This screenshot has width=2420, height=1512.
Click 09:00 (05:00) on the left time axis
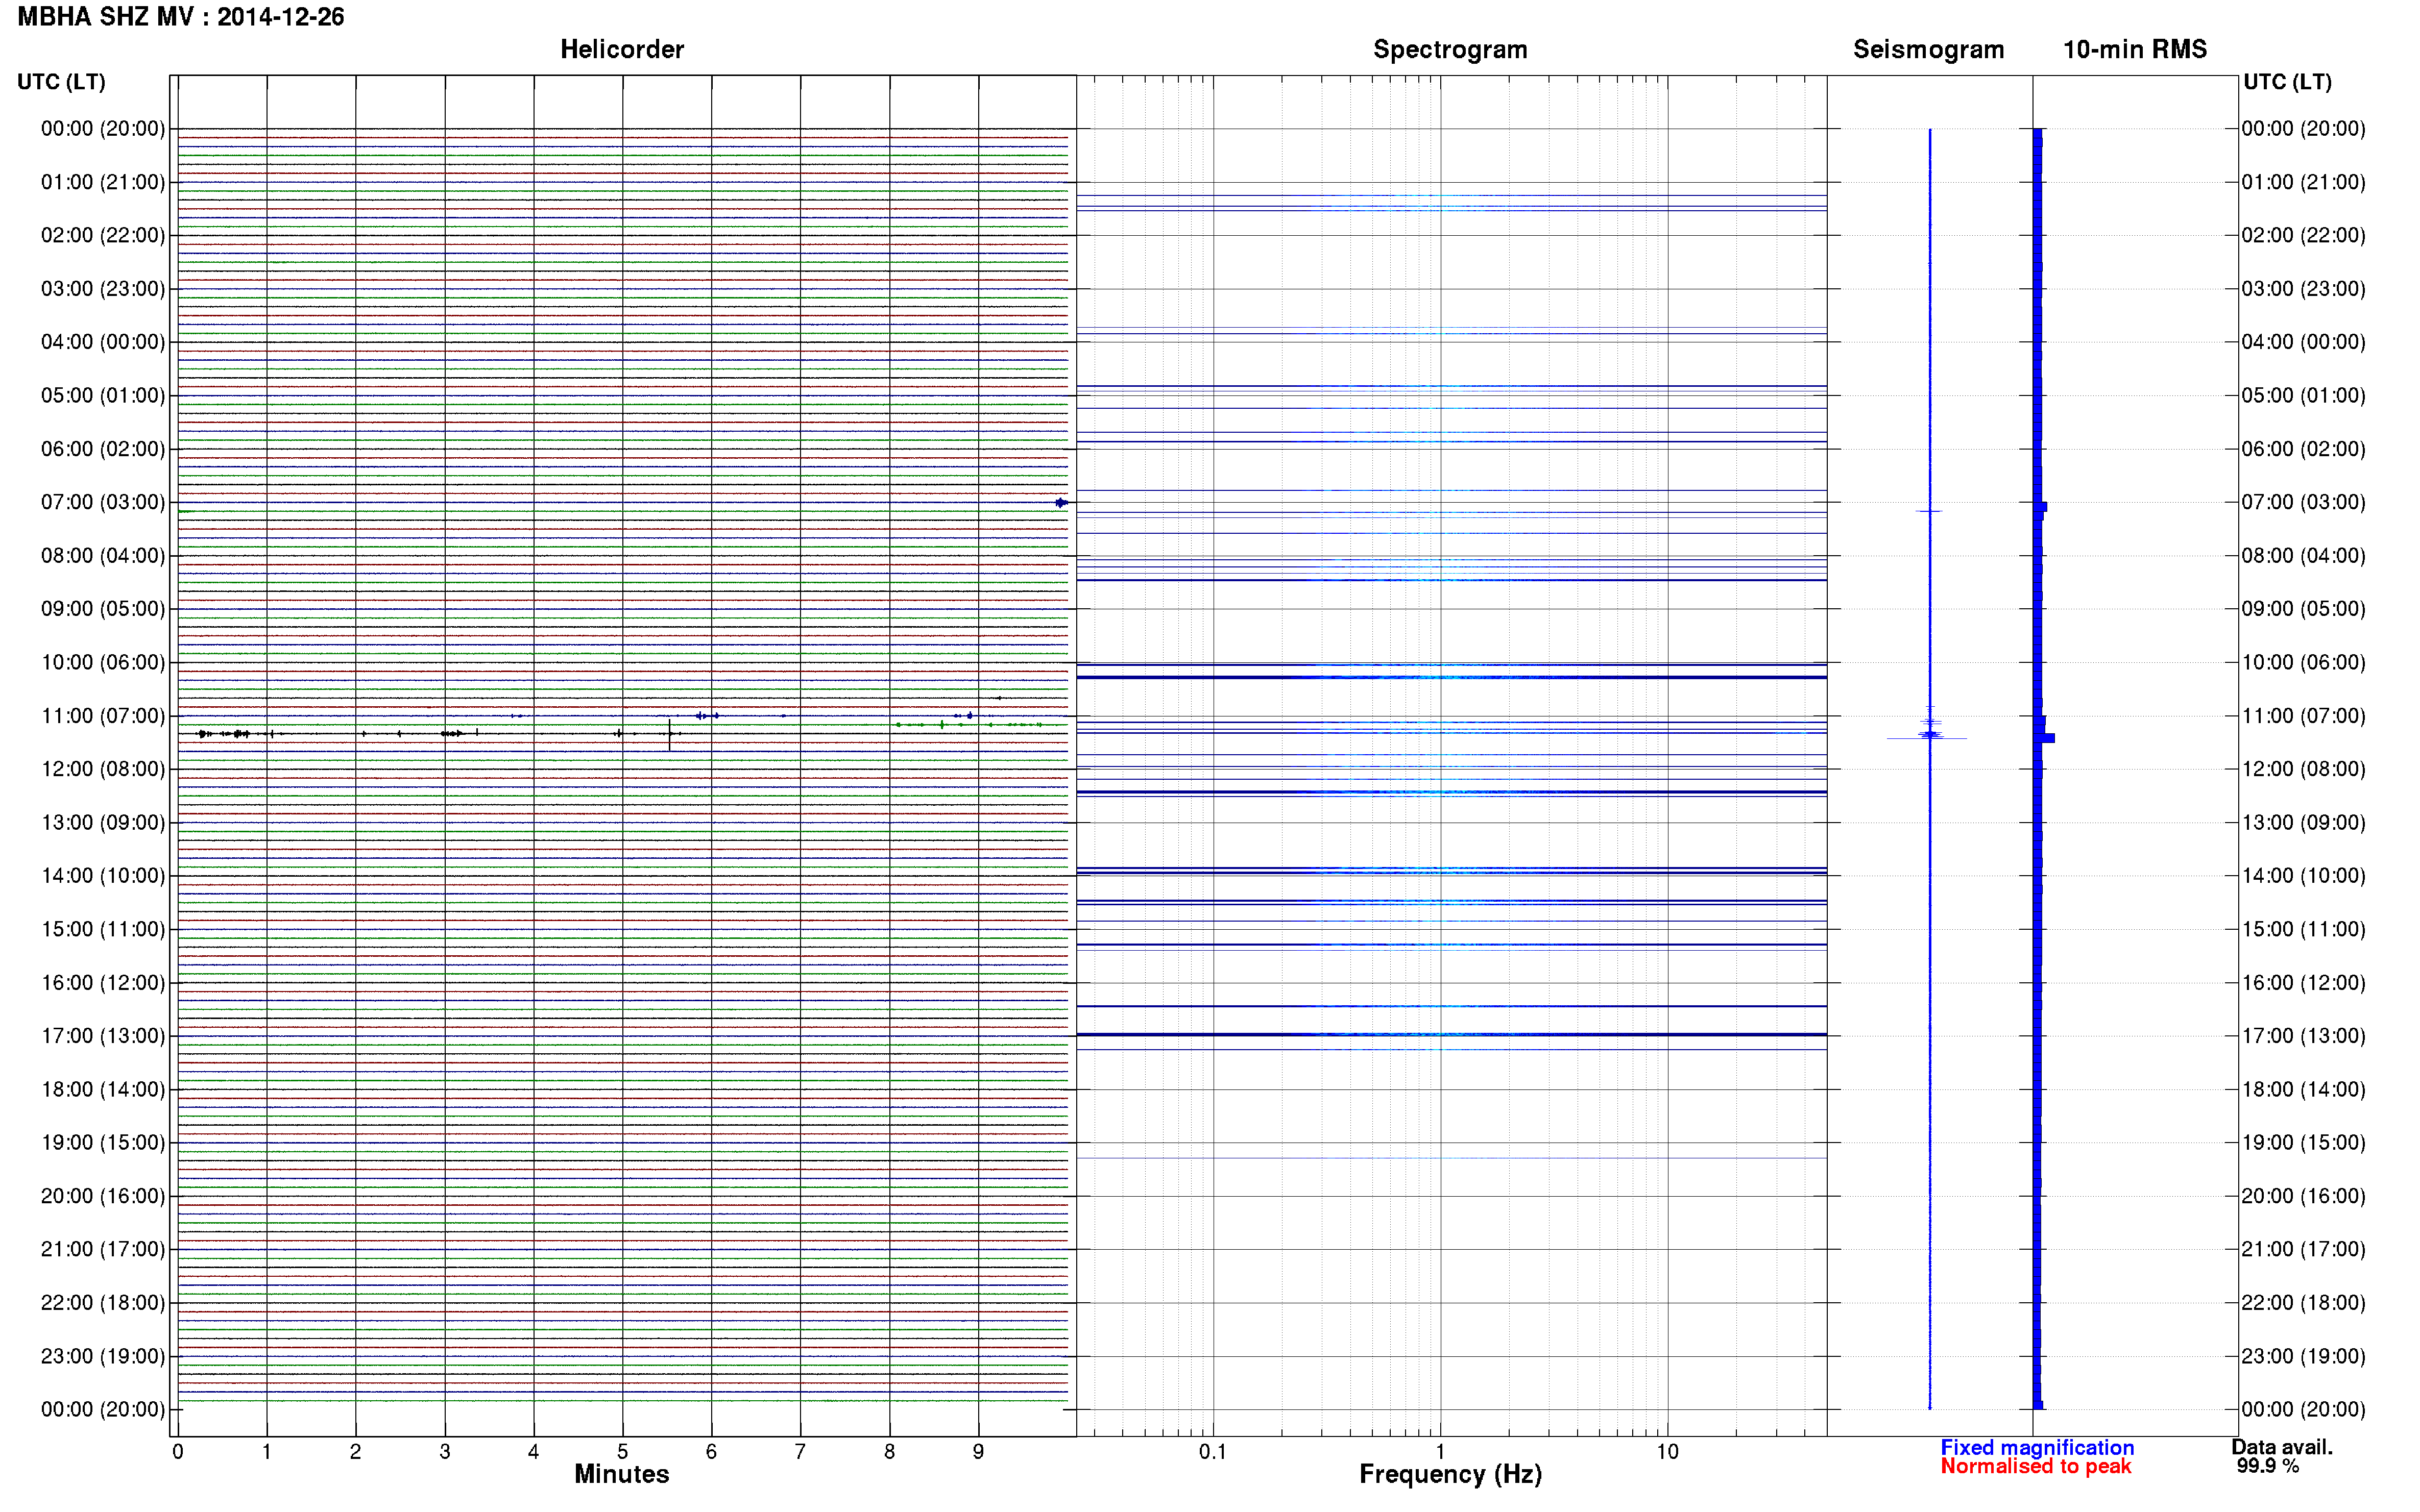coord(102,609)
